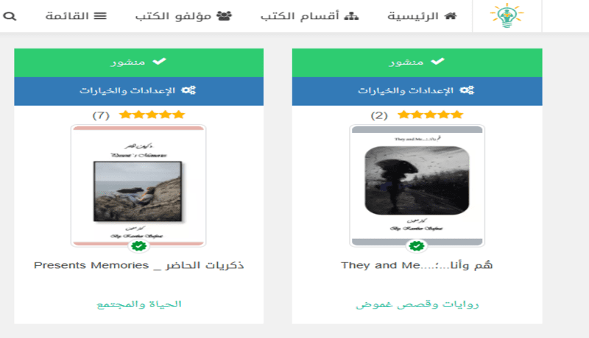Open روايات وقصص غموض category link
589x338 pixels.
tap(417, 304)
